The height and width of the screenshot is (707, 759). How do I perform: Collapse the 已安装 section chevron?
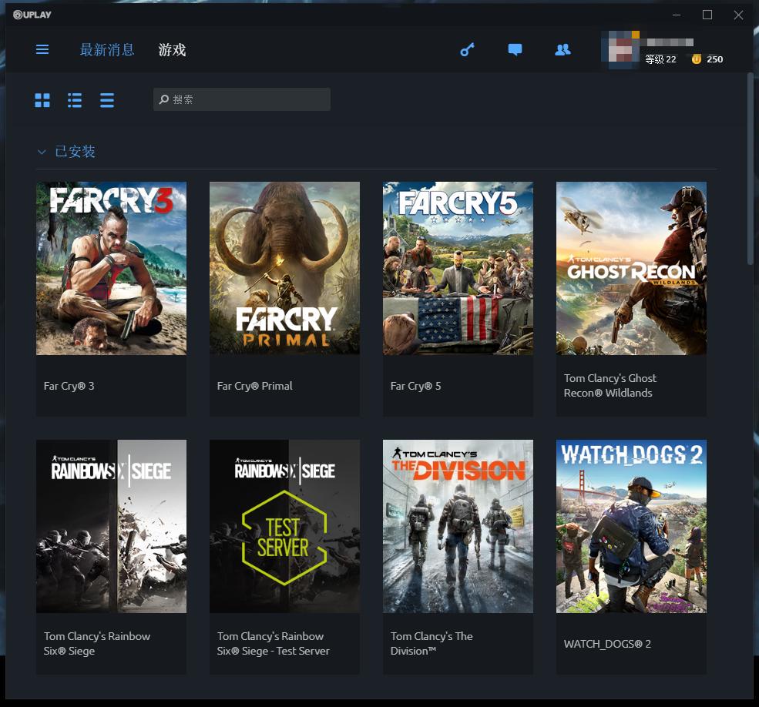tap(42, 152)
